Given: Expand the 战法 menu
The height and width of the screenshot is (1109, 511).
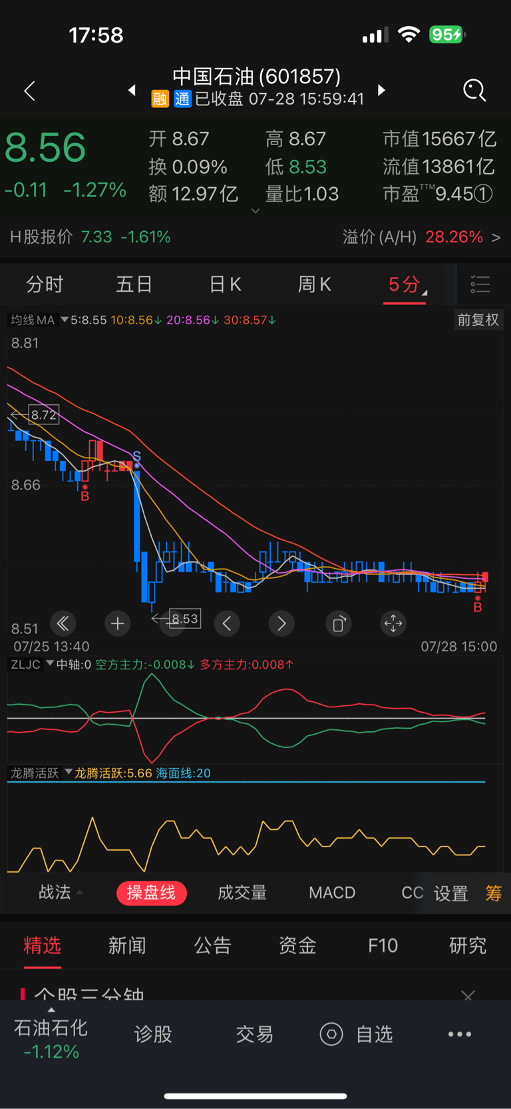Looking at the screenshot, I should pyautogui.click(x=61, y=893).
